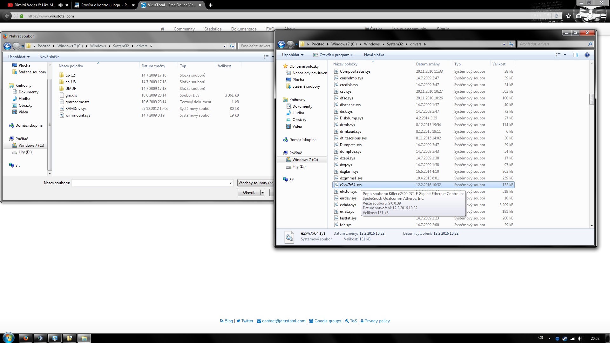Open the Název souboru combo box dropdown
This screenshot has width=610, height=343.
point(231,183)
